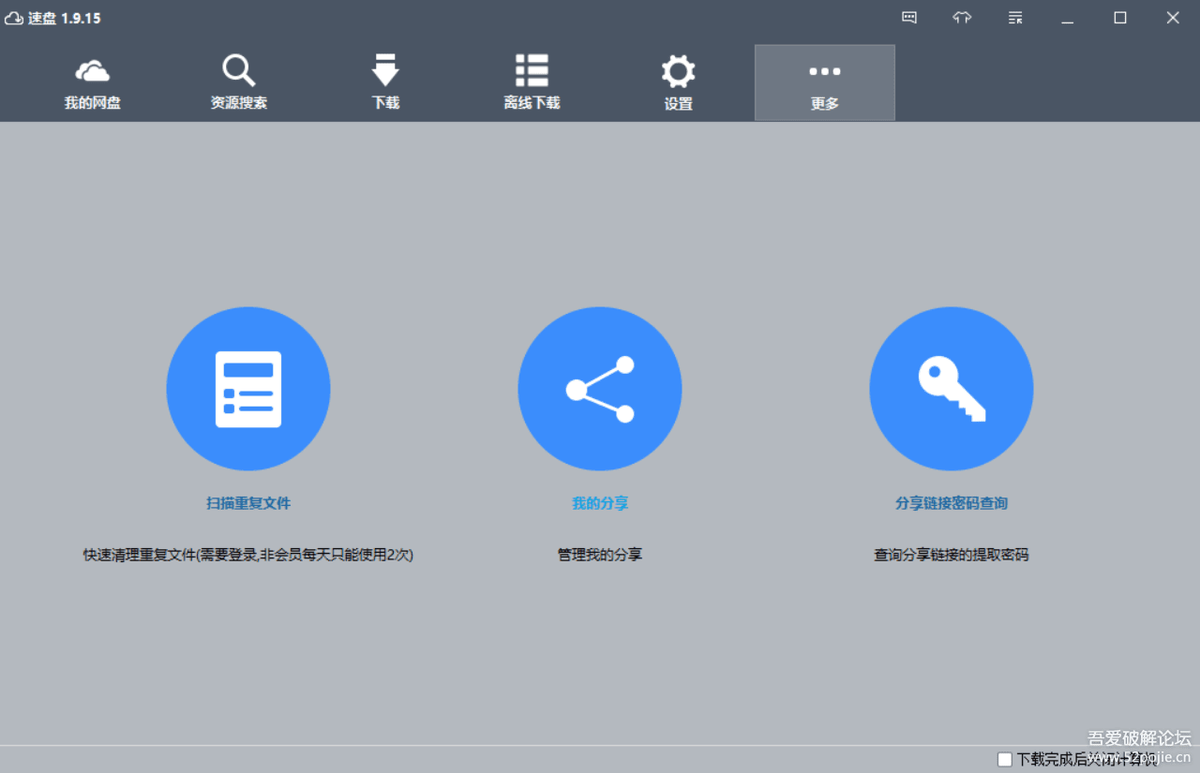
Task: Toggle shutdown after download checkbox
Action: coord(1005,759)
